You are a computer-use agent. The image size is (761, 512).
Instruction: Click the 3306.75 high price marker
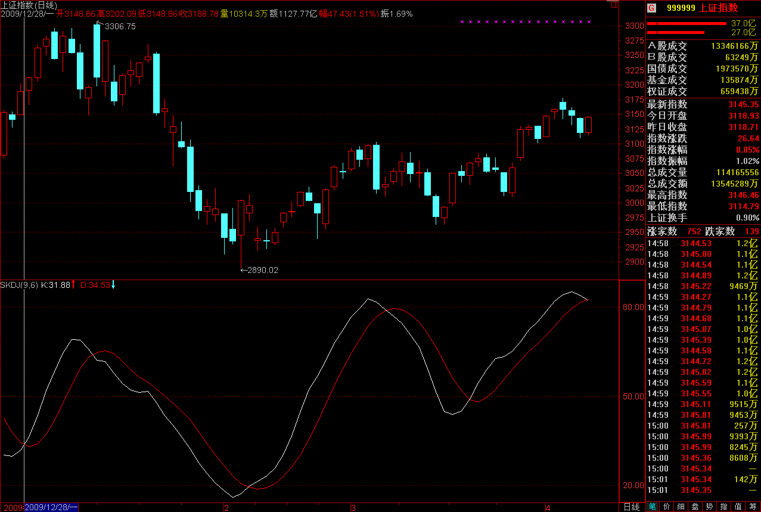pyautogui.click(x=119, y=26)
